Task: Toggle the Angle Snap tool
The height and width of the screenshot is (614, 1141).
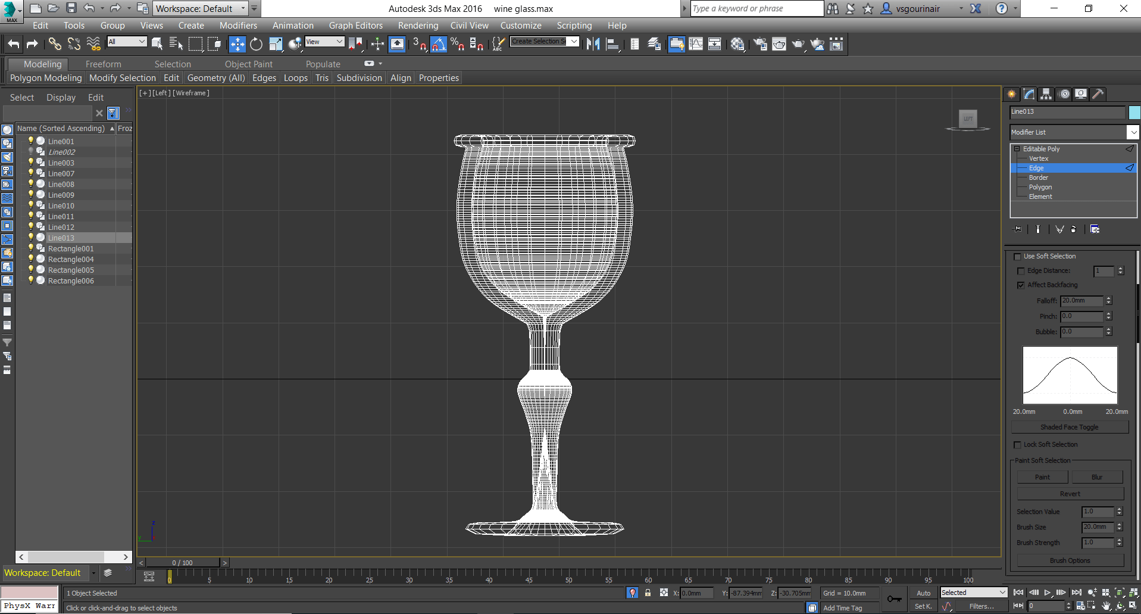Action: [439, 44]
